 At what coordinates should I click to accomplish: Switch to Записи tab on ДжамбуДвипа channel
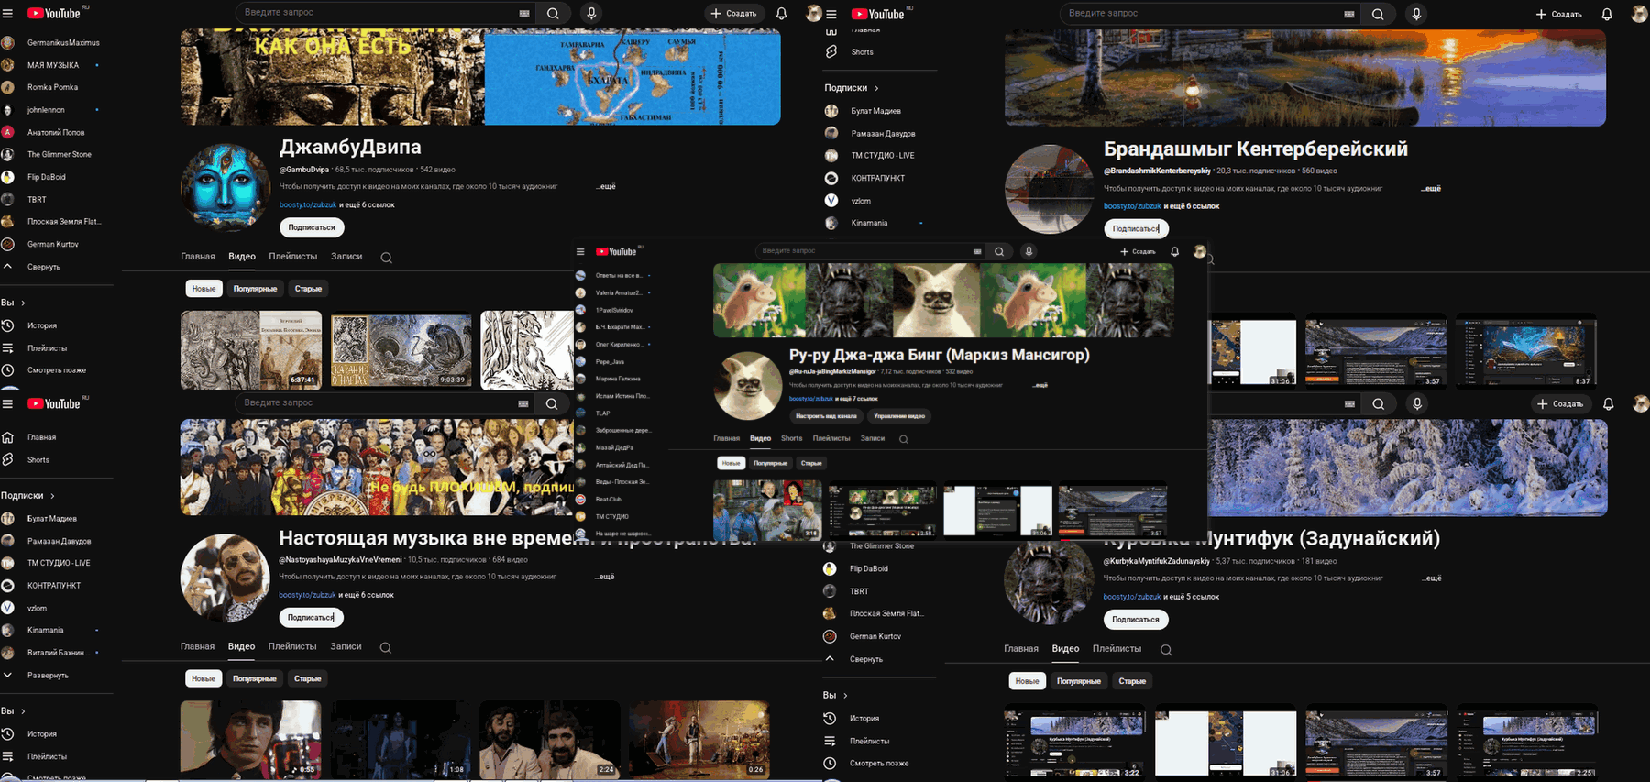tap(346, 257)
